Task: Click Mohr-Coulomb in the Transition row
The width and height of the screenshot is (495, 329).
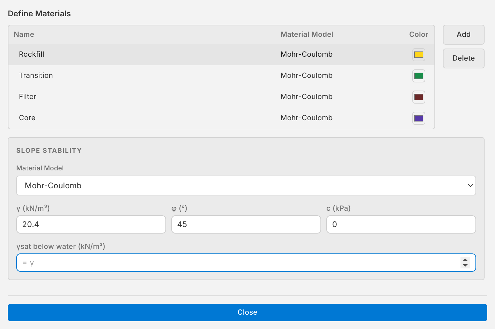Action: coord(306,76)
